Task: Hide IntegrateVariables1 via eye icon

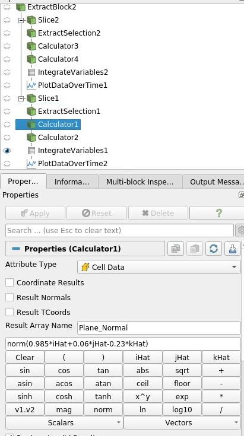Action: pos(7,151)
